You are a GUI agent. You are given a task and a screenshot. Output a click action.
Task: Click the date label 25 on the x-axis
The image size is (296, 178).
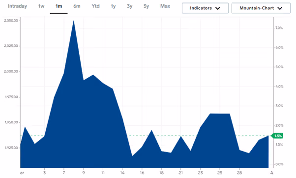220,173
